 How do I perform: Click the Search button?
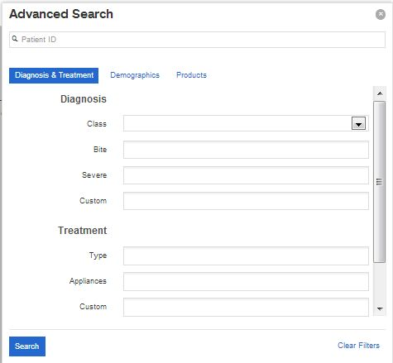[27, 346]
